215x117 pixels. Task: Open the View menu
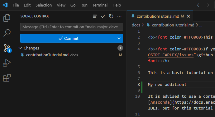coord(61,5)
